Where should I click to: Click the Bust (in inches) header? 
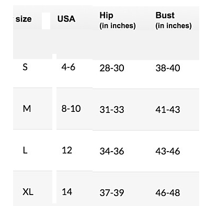174,20
